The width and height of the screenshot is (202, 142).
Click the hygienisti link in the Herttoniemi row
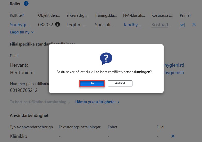pyautogui.click(x=174, y=73)
